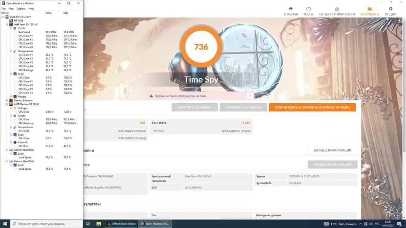The image size is (406, 228).
Task: Click the question mark help icon
Action: point(250,96)
